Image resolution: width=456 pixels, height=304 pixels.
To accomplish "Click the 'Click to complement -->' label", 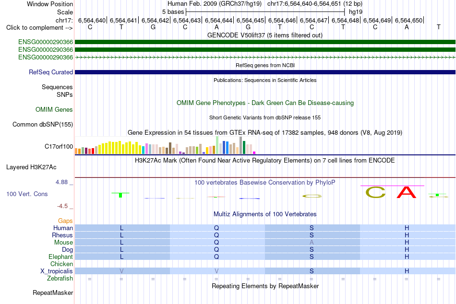I will point(39,28).
